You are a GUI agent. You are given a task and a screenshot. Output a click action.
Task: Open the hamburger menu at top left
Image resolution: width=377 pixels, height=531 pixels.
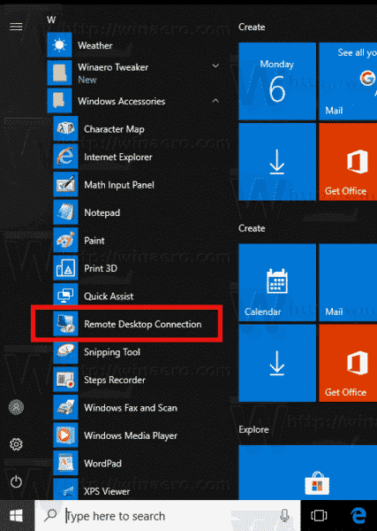(x=16, y=27)
